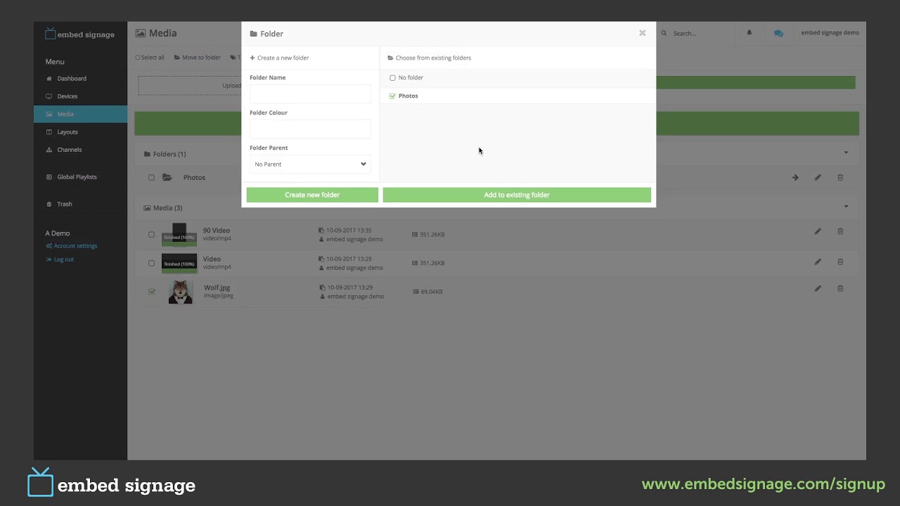Click edit pencil for Photos folder
The image size is (900, 506).
[x=818, y=178]
